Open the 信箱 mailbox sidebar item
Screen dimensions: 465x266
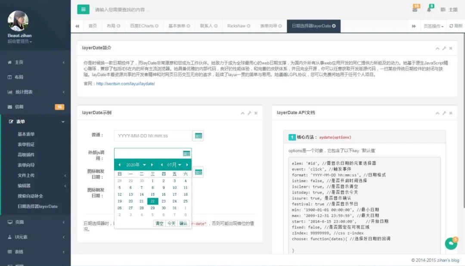(36, 107)
